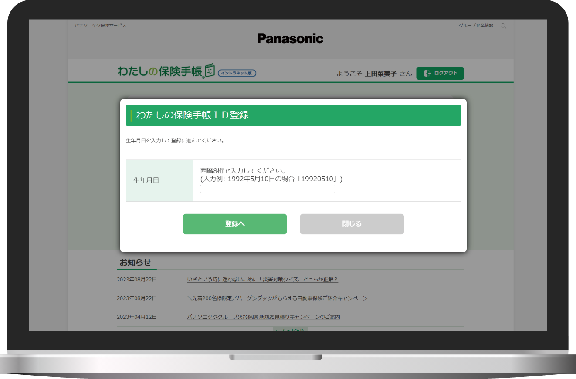This screenshot has height=379, width=576.
Task: Click the わたしの保険手帳ＩＤ登録 dialog header
Action: point(293,115)
